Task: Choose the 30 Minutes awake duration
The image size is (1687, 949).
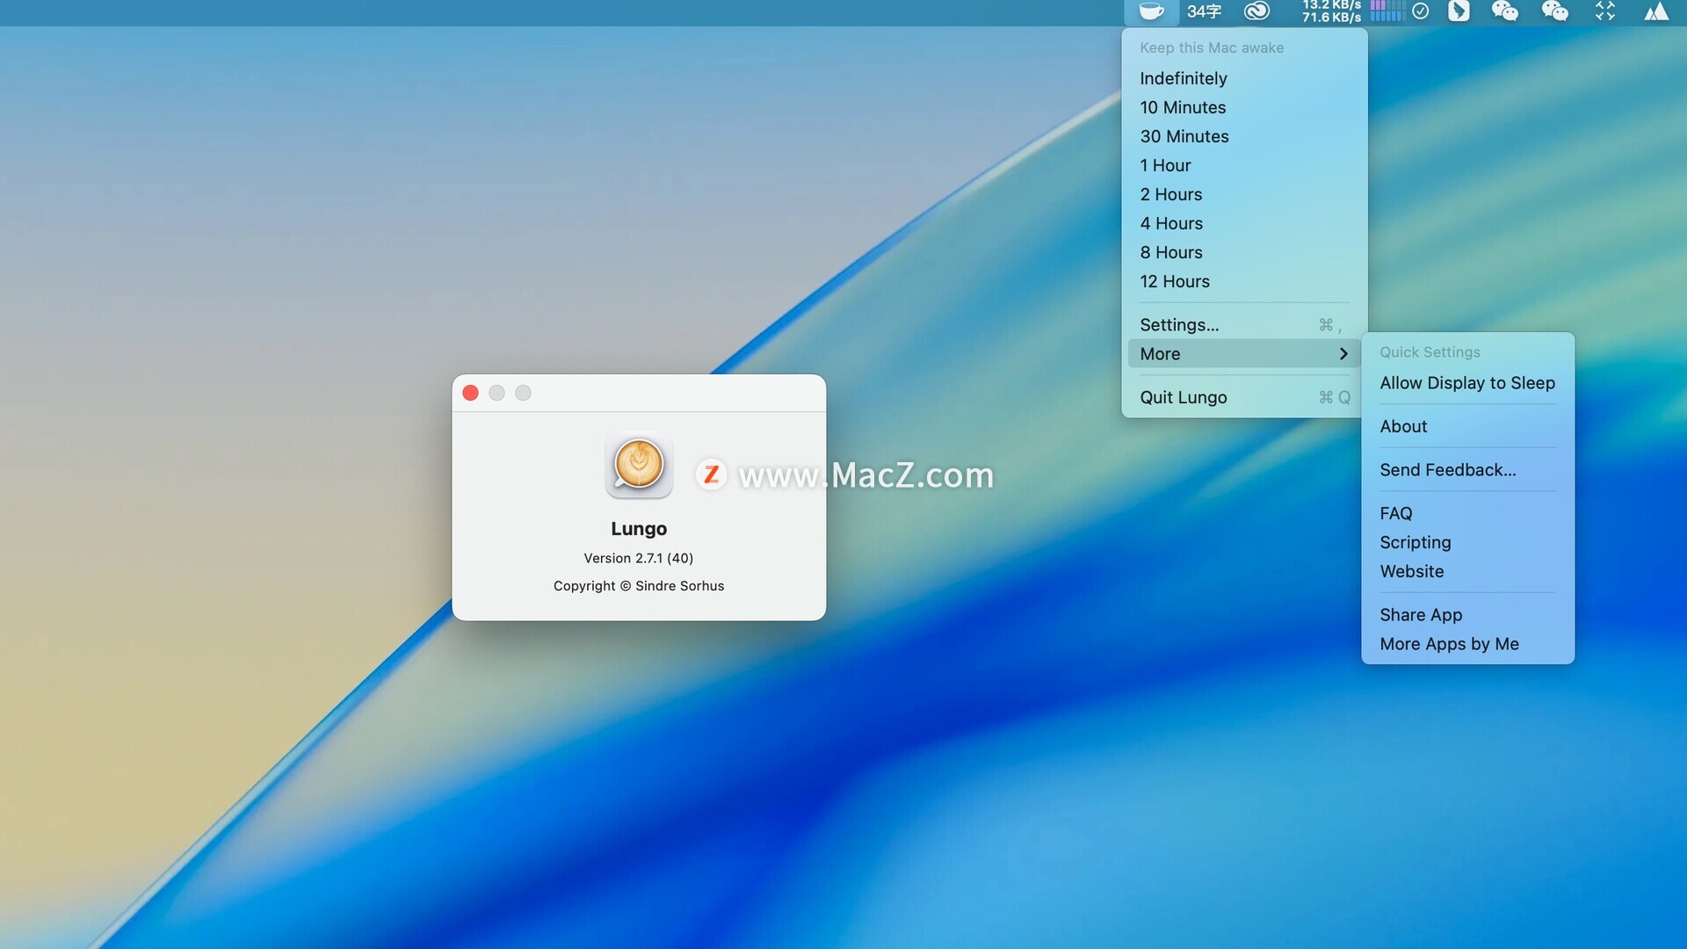Action: [x=1184, y=136]
